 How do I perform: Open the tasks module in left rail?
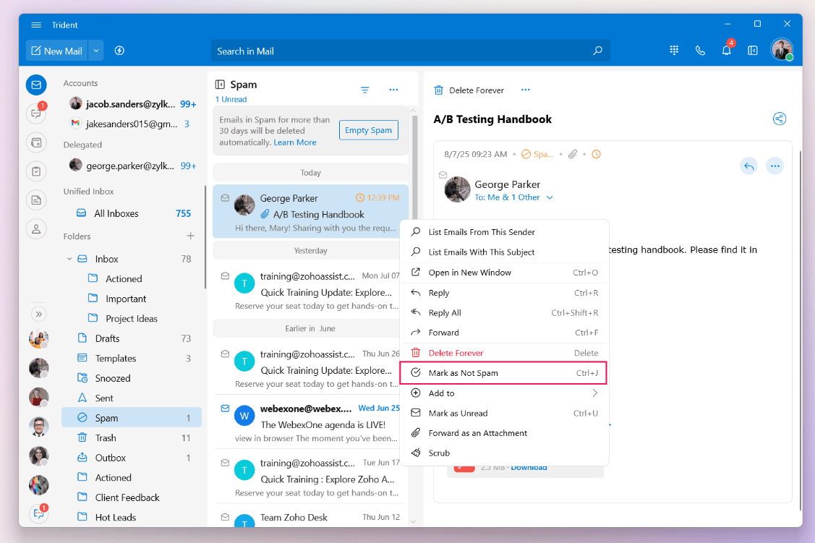click(x=36, y=171)
